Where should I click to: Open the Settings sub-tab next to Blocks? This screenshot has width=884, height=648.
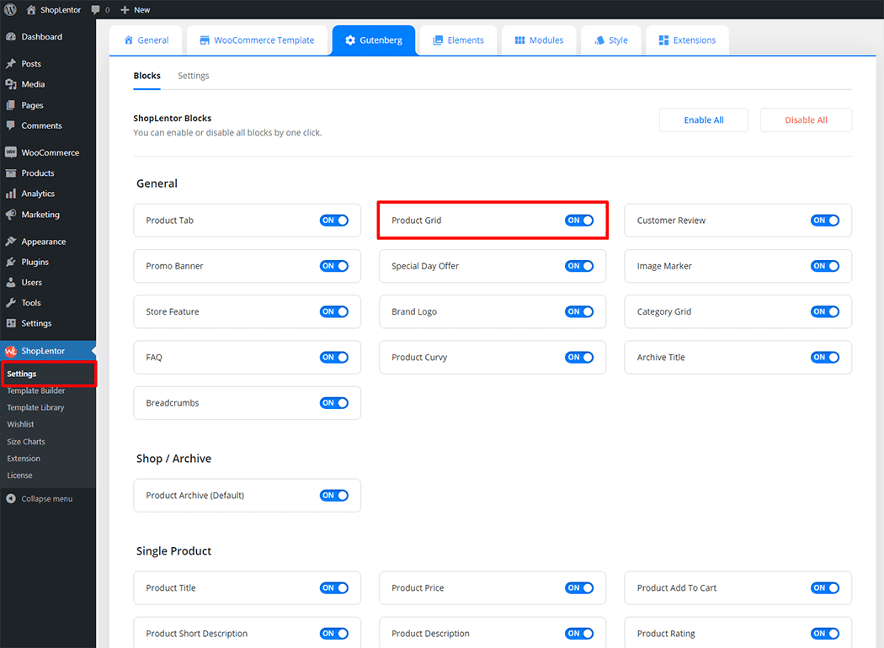[194, 76]
